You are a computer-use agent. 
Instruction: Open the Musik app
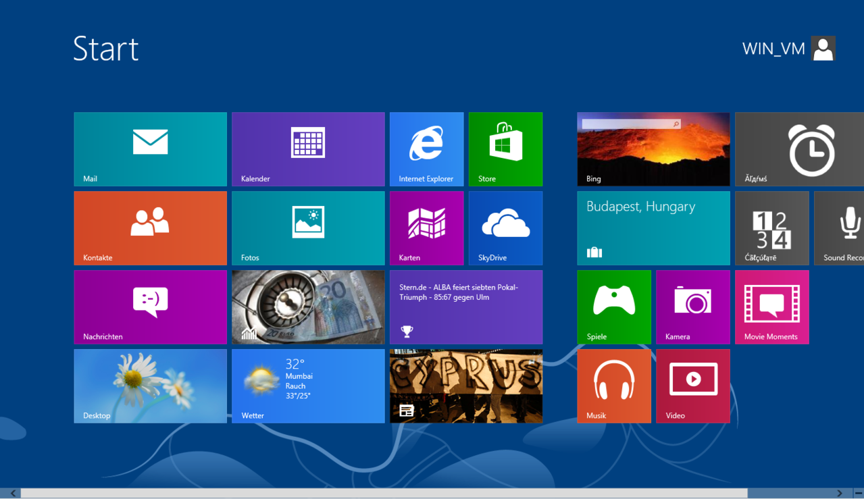pyautogui.click(x=613, y=386)
